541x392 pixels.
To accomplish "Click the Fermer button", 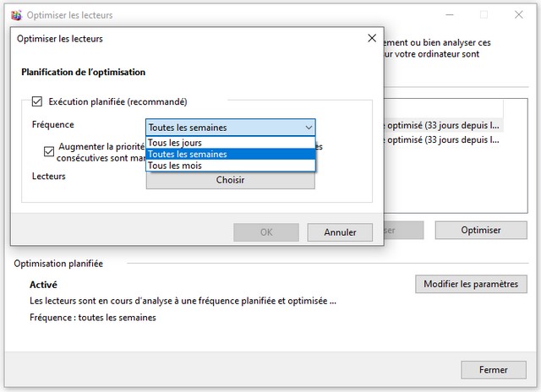I will [x=494, y=370].
